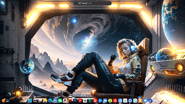Screen dimensions: 185x104
Task: Open Task View on the taskbar
Action: pyautogui.click(x=40, y=101)
